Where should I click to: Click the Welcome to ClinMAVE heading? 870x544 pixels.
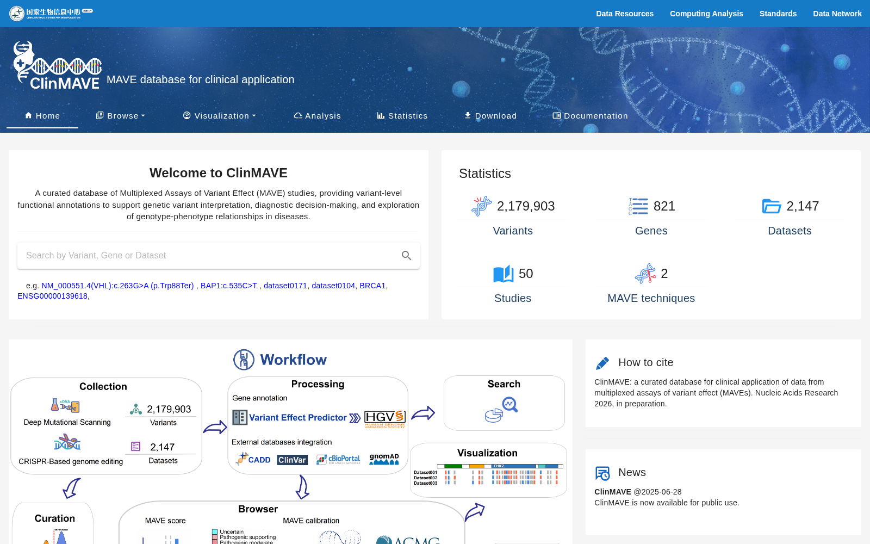pos(219,173)
